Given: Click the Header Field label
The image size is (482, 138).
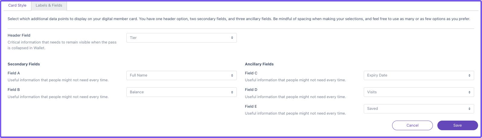Looking at the screenshot, I should click(x=19, y=35).
